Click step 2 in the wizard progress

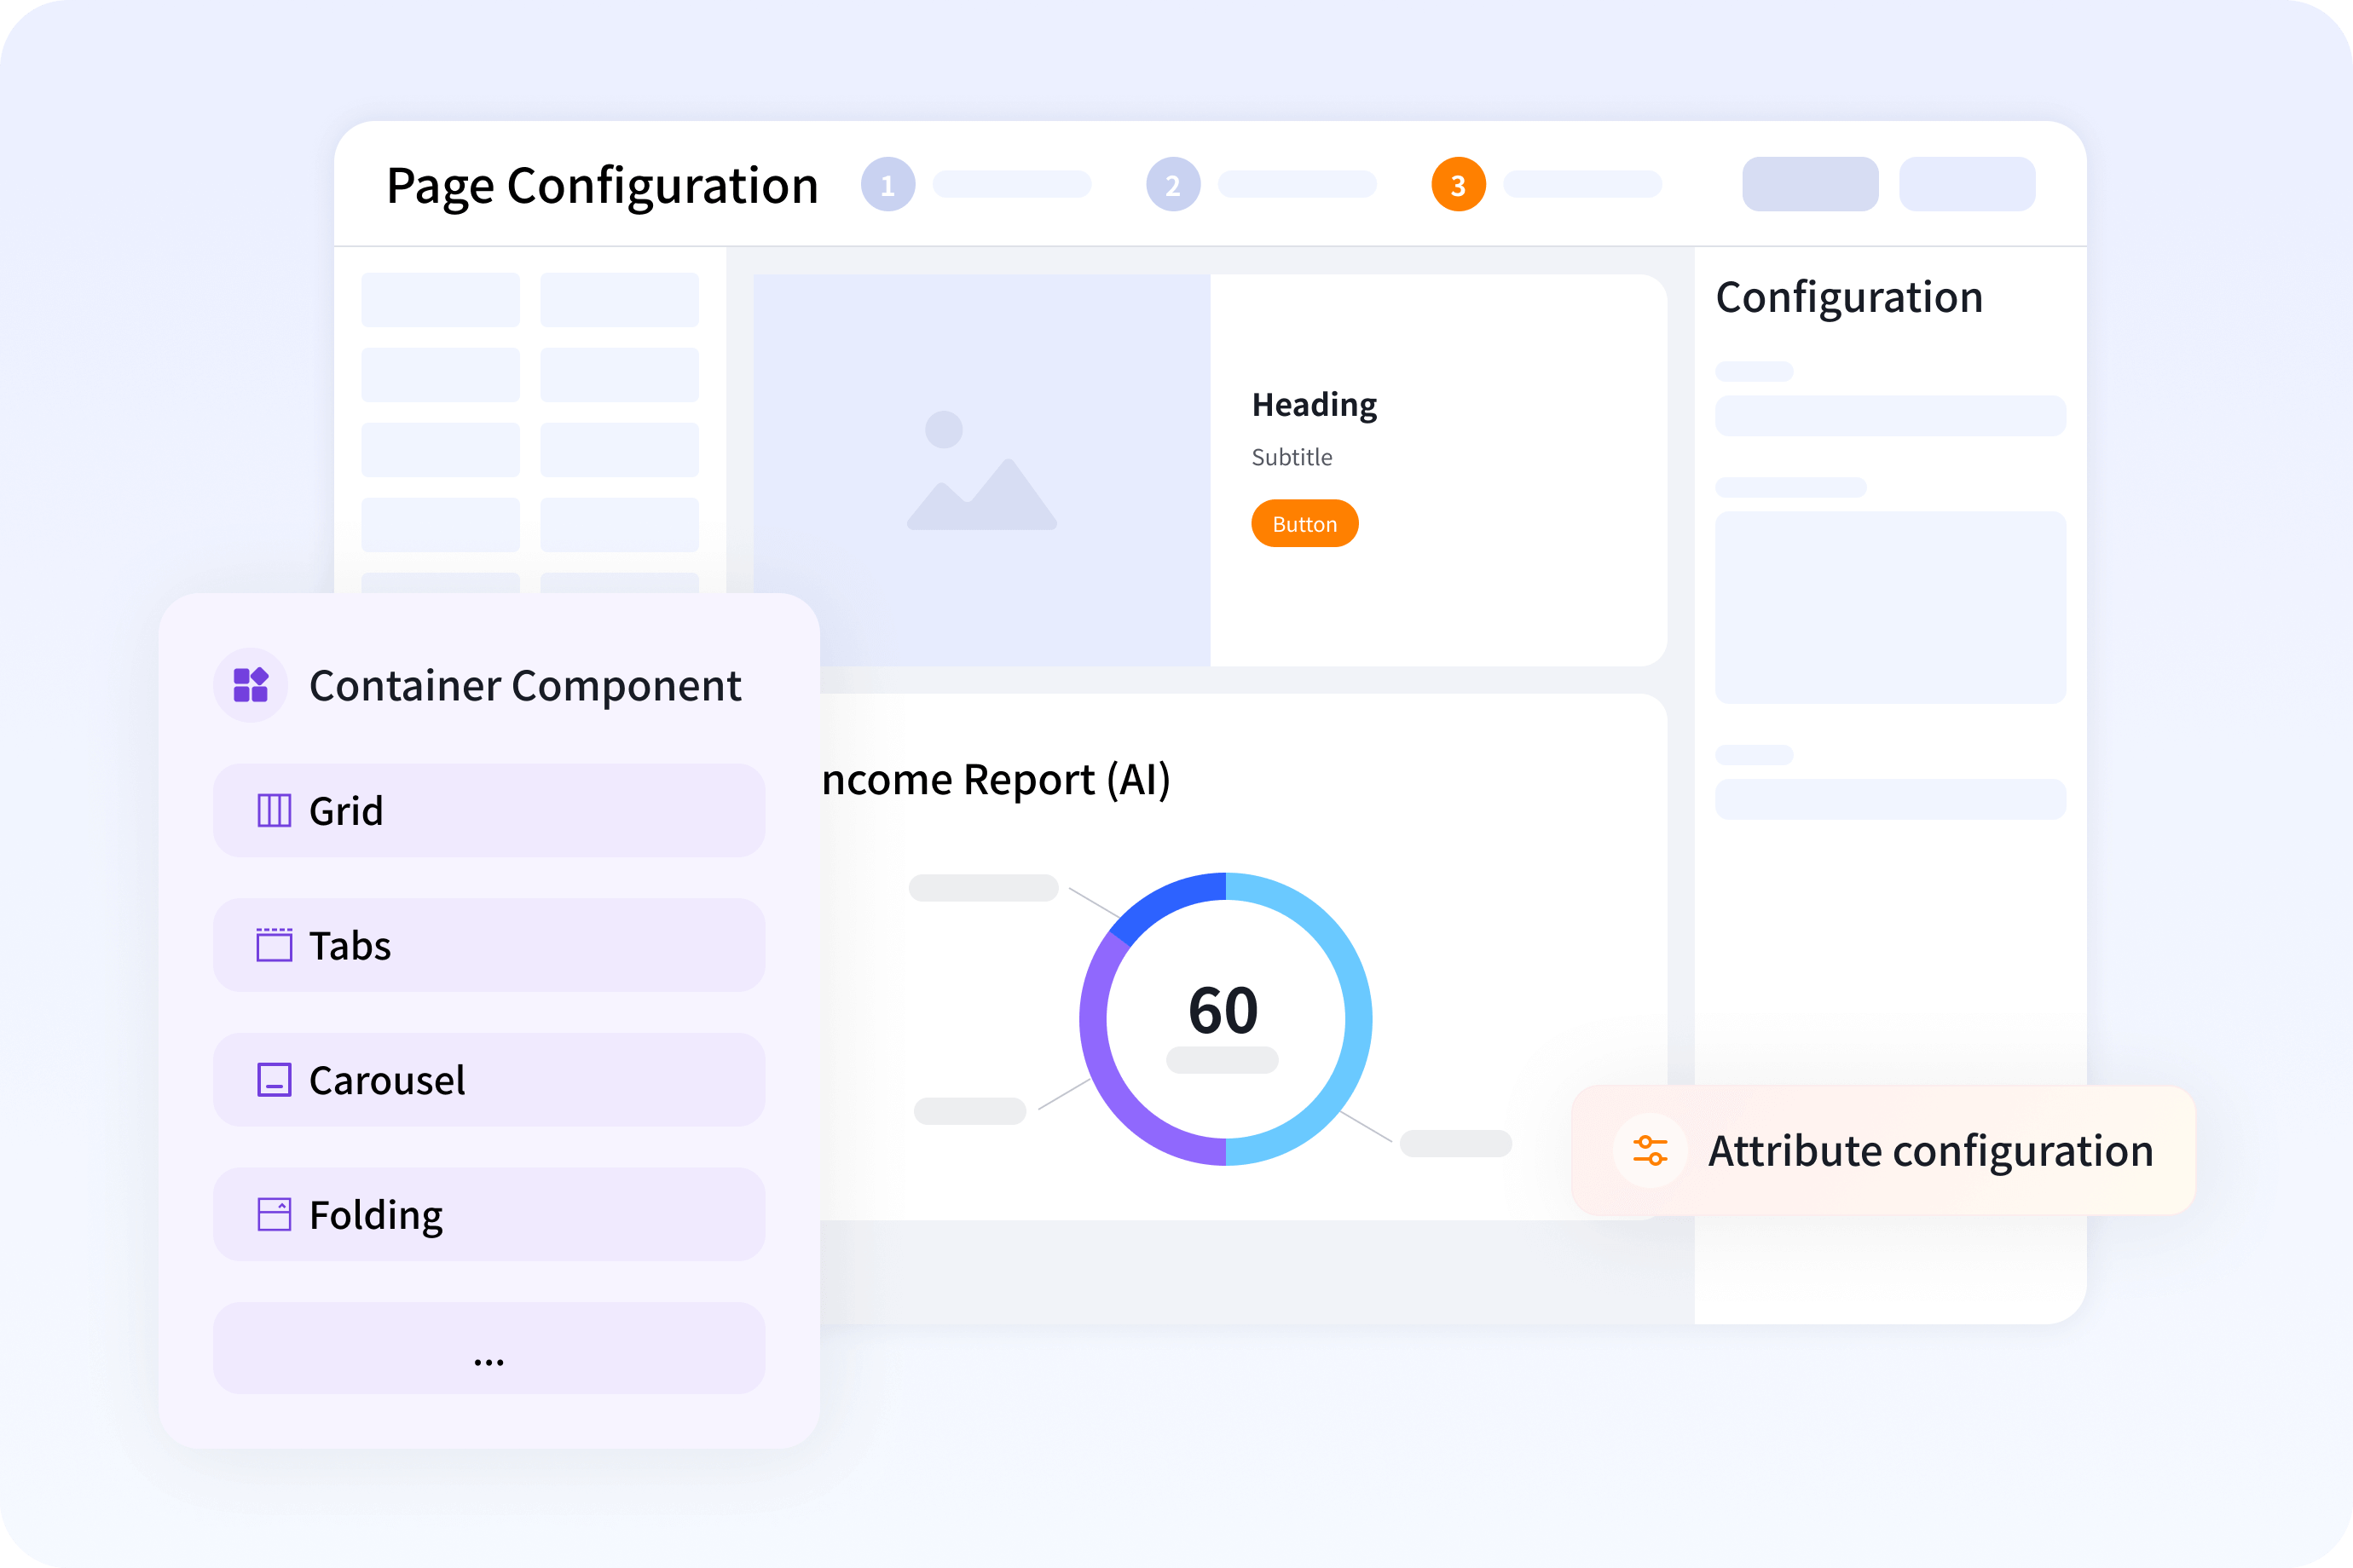[1172, 184]
